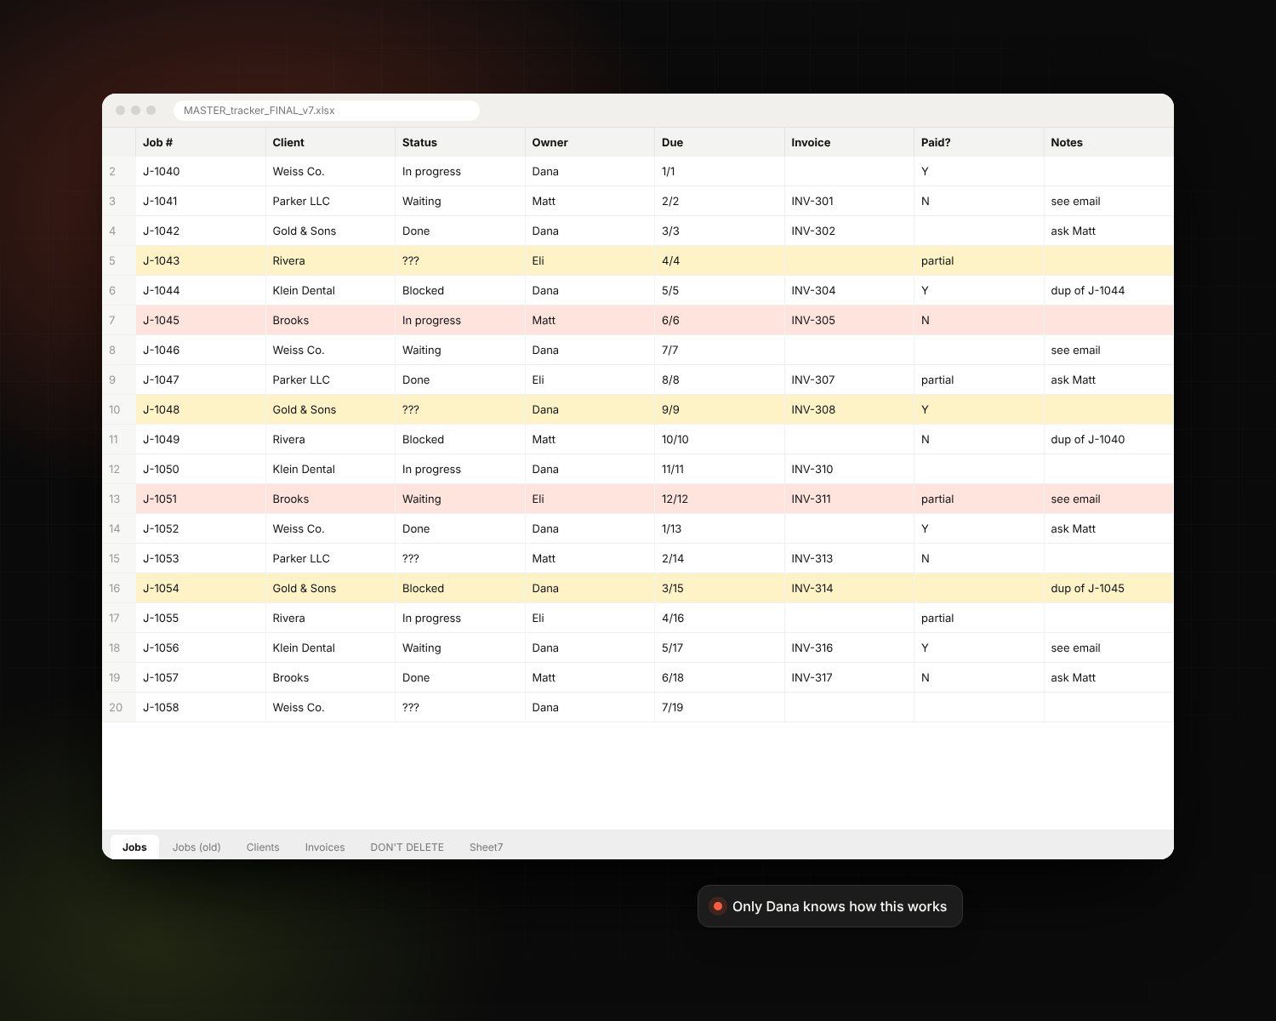Click the Client column header
The width and height of the screenshot is (1276, 1021).
click(x=330, y=142)
